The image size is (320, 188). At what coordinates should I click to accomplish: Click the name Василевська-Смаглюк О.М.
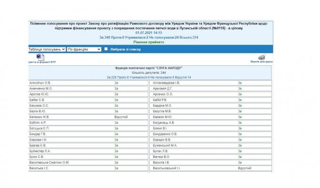pyautogui.click(x=49, y=162)
